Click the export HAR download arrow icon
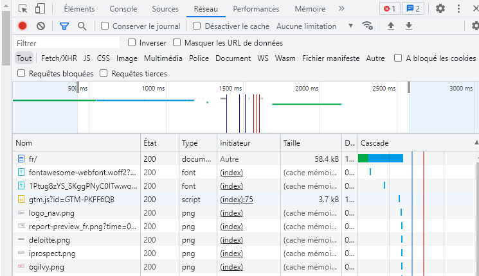 coord(408,26)
